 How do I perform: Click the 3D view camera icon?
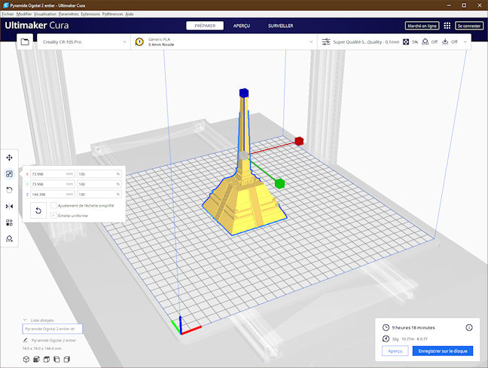pos(26,360)
